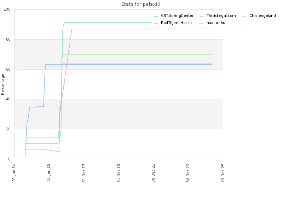This screenshot has width=283, height=212.
Task: Select the 30.Dec.21 x-axis date label
Action: [154, 173]
